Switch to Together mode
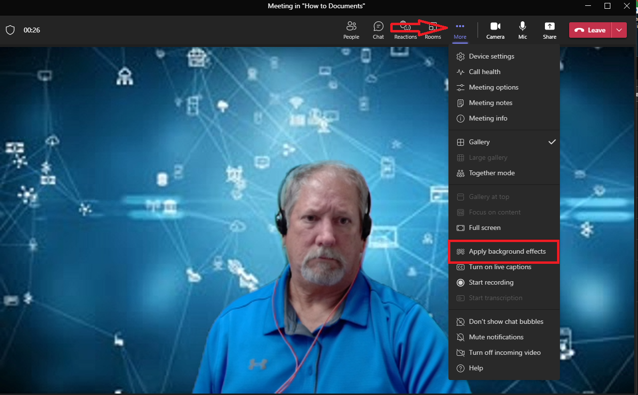The image size is (638, 395). (504, 173)
